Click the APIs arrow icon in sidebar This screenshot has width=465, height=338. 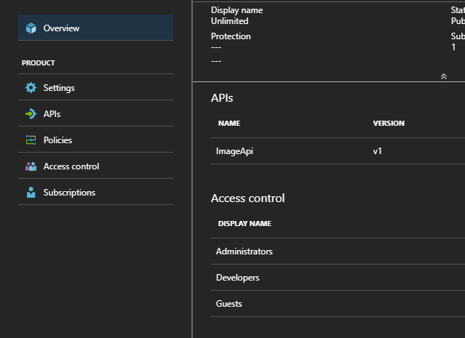pyautogui.click(x=31, y=113)
